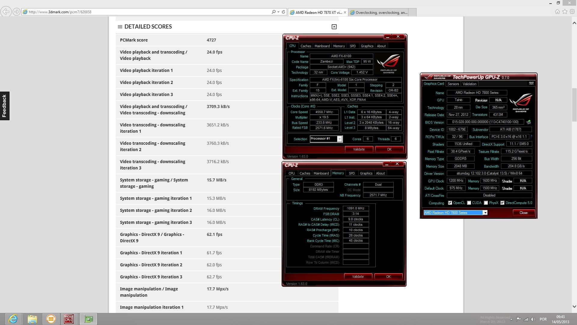Switch to CPU tab in lower CPU-Z window
Screen dimensions: 577x325
[292, 173]
